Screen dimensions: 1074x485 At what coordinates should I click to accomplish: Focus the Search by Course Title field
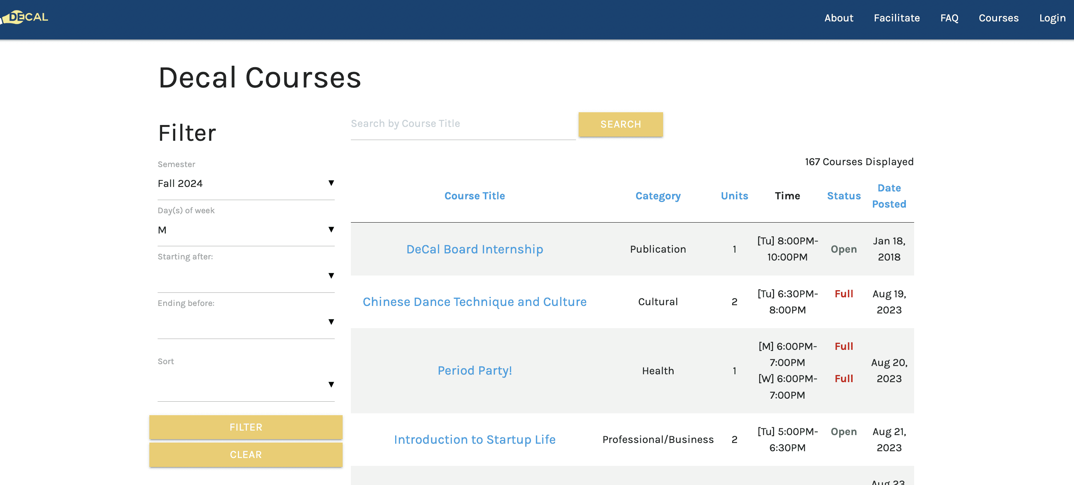462,124
